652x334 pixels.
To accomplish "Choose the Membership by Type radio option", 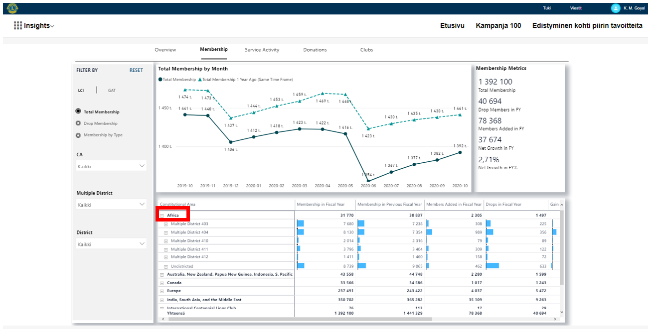I will point(78,135).
